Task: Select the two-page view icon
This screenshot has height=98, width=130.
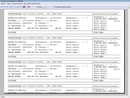Action: click(x=17, y=7)
